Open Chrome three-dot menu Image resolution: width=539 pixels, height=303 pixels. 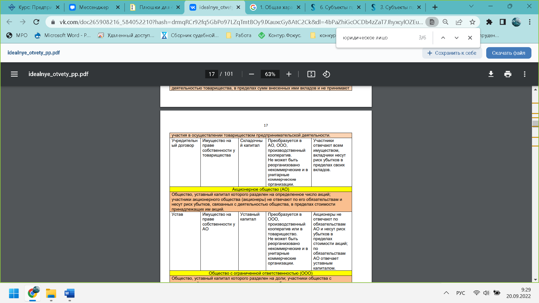click(x=530, y=22)
